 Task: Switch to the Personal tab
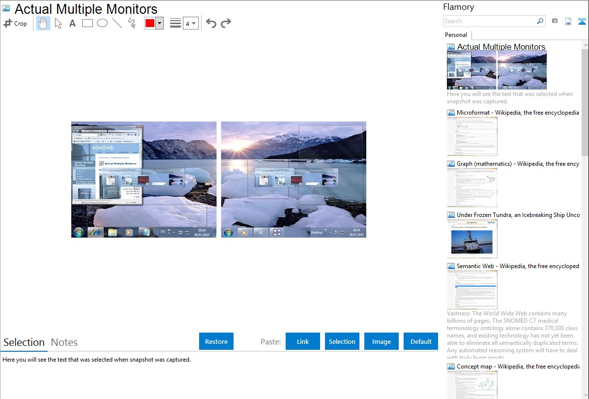coord(456,34)
